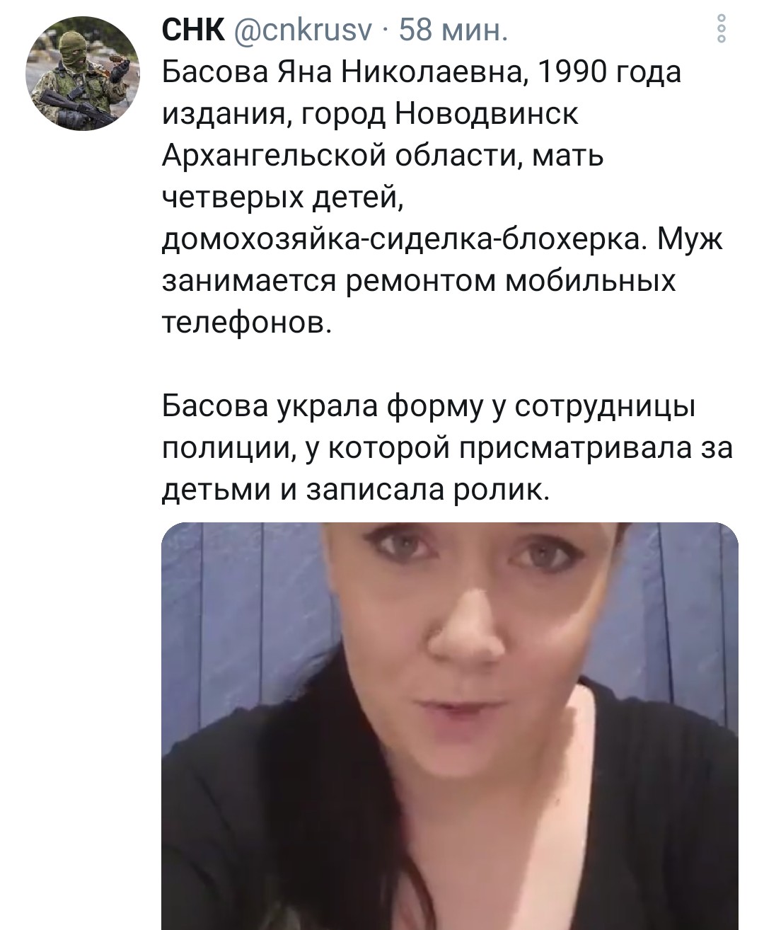Open the СНК profile avatar

(83, 74)
